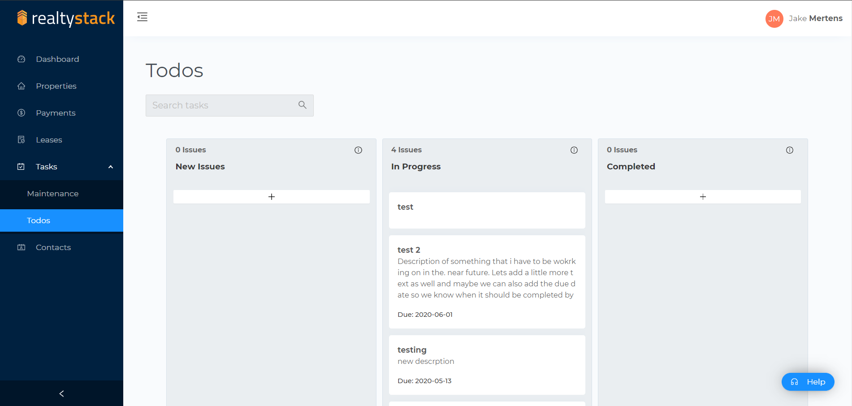Click the 'Todos' page heading
The image size is (852, 406).
(x=174, y=70)
